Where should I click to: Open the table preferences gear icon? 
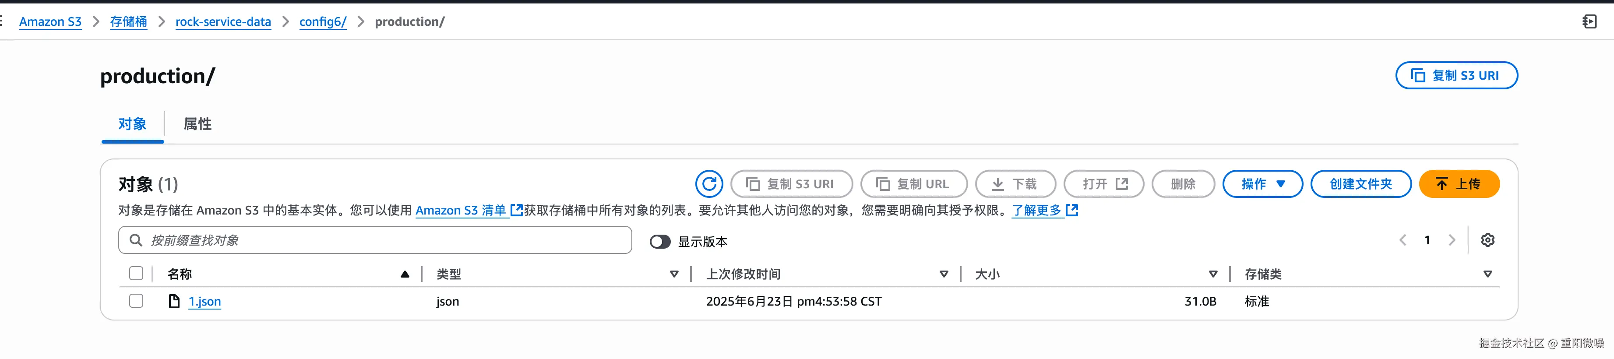coord(1487,240)
